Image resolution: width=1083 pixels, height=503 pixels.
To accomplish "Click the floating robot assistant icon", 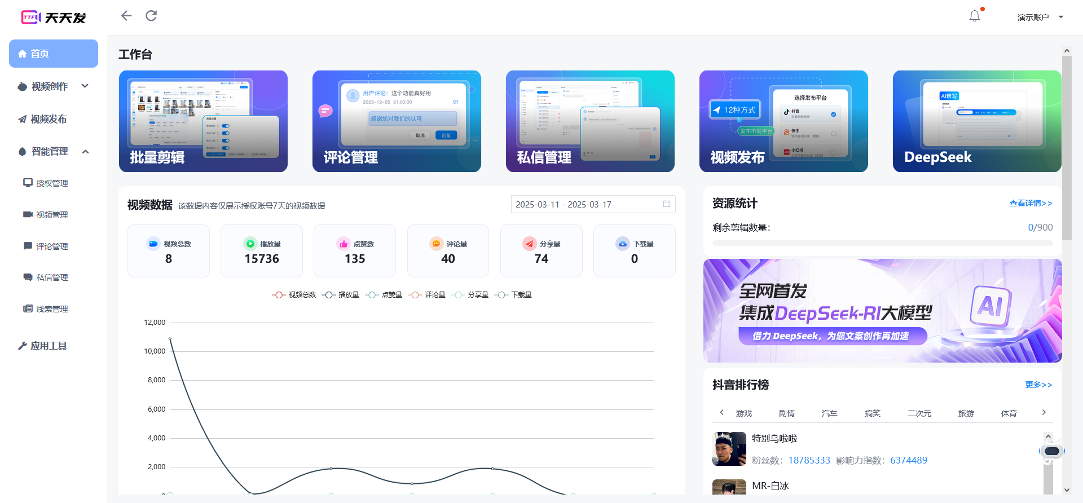I will point(1051,451).
